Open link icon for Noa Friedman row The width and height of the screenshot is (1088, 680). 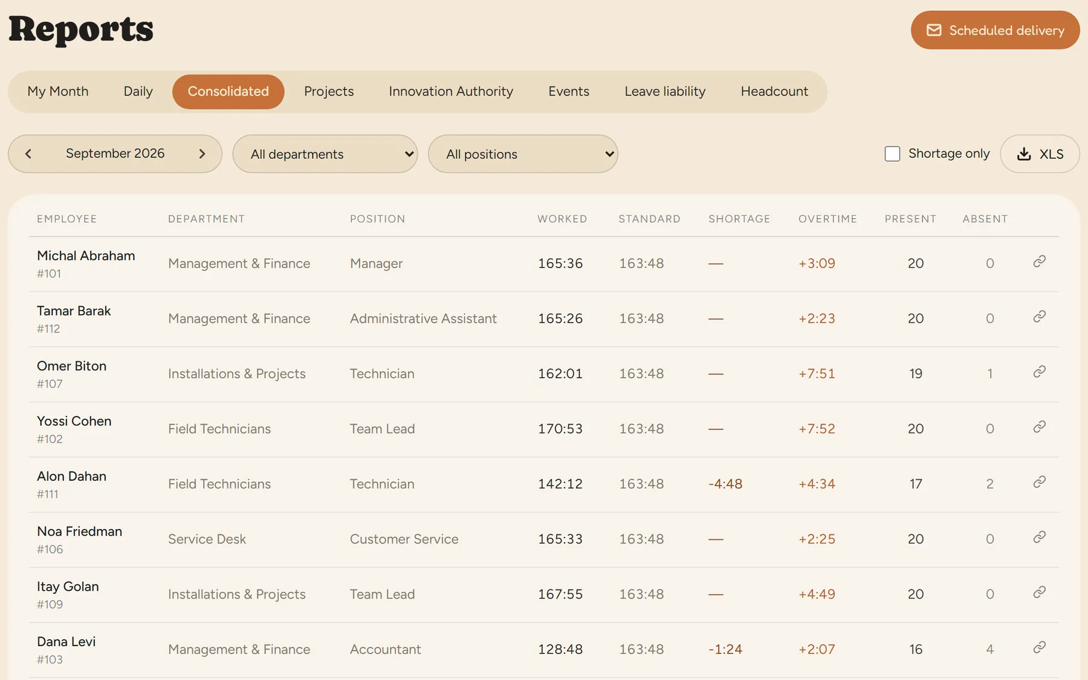click(x=1039, y=537)
